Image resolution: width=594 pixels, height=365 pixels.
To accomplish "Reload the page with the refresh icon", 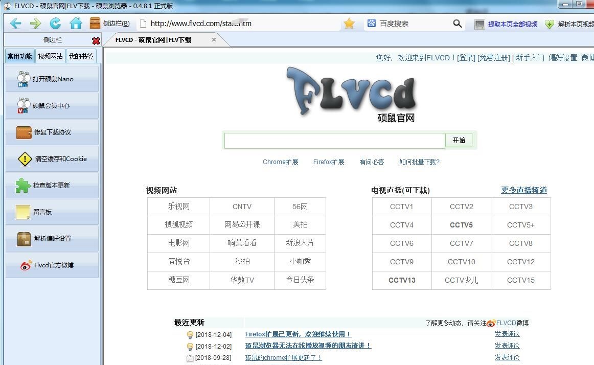I will click(x=55, y=24).
